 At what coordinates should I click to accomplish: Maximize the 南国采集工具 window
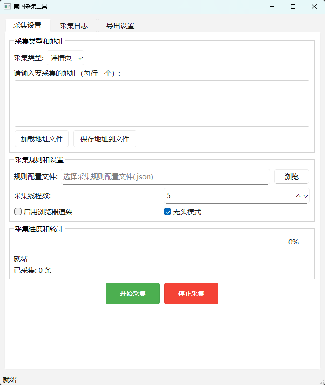pos(293,6)
